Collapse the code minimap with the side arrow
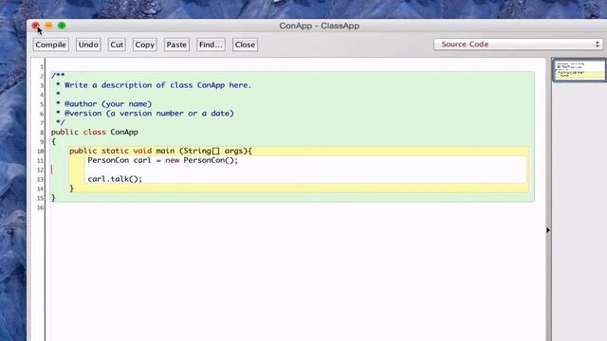 point(548,230)
